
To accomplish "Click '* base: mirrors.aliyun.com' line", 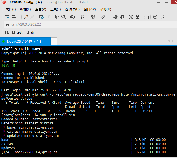I will pos(28,127).
